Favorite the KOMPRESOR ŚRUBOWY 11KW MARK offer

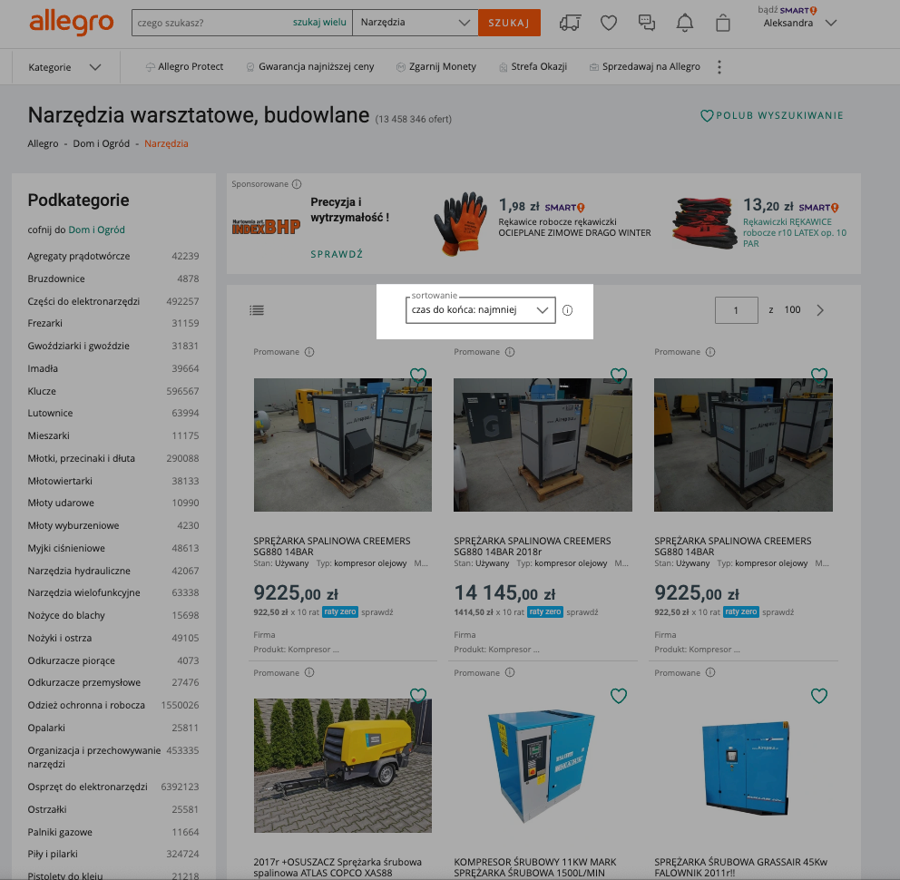click(619, 696)
